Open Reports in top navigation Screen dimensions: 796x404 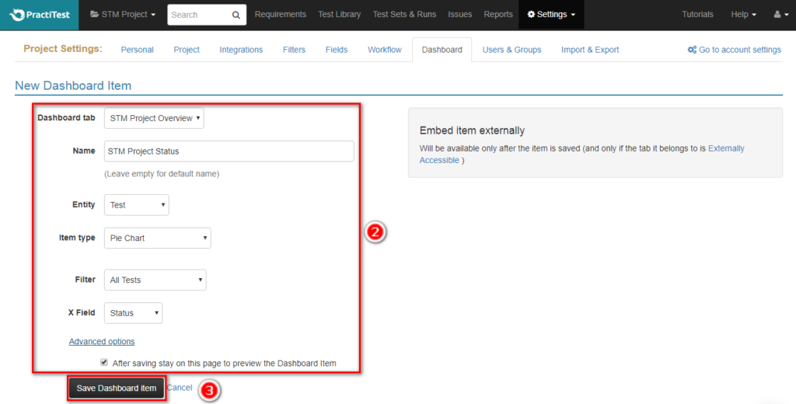498,15
